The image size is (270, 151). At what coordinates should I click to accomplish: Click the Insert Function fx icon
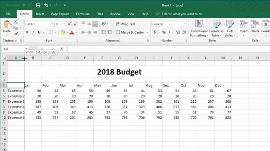(x=62, y=49)
